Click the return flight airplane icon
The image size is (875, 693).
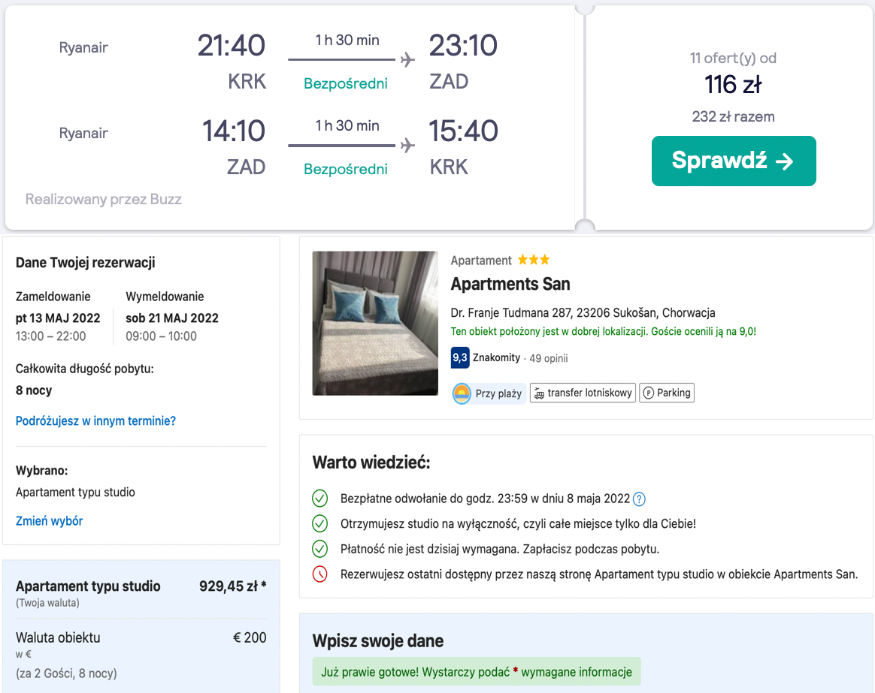[x=407, y=145]
